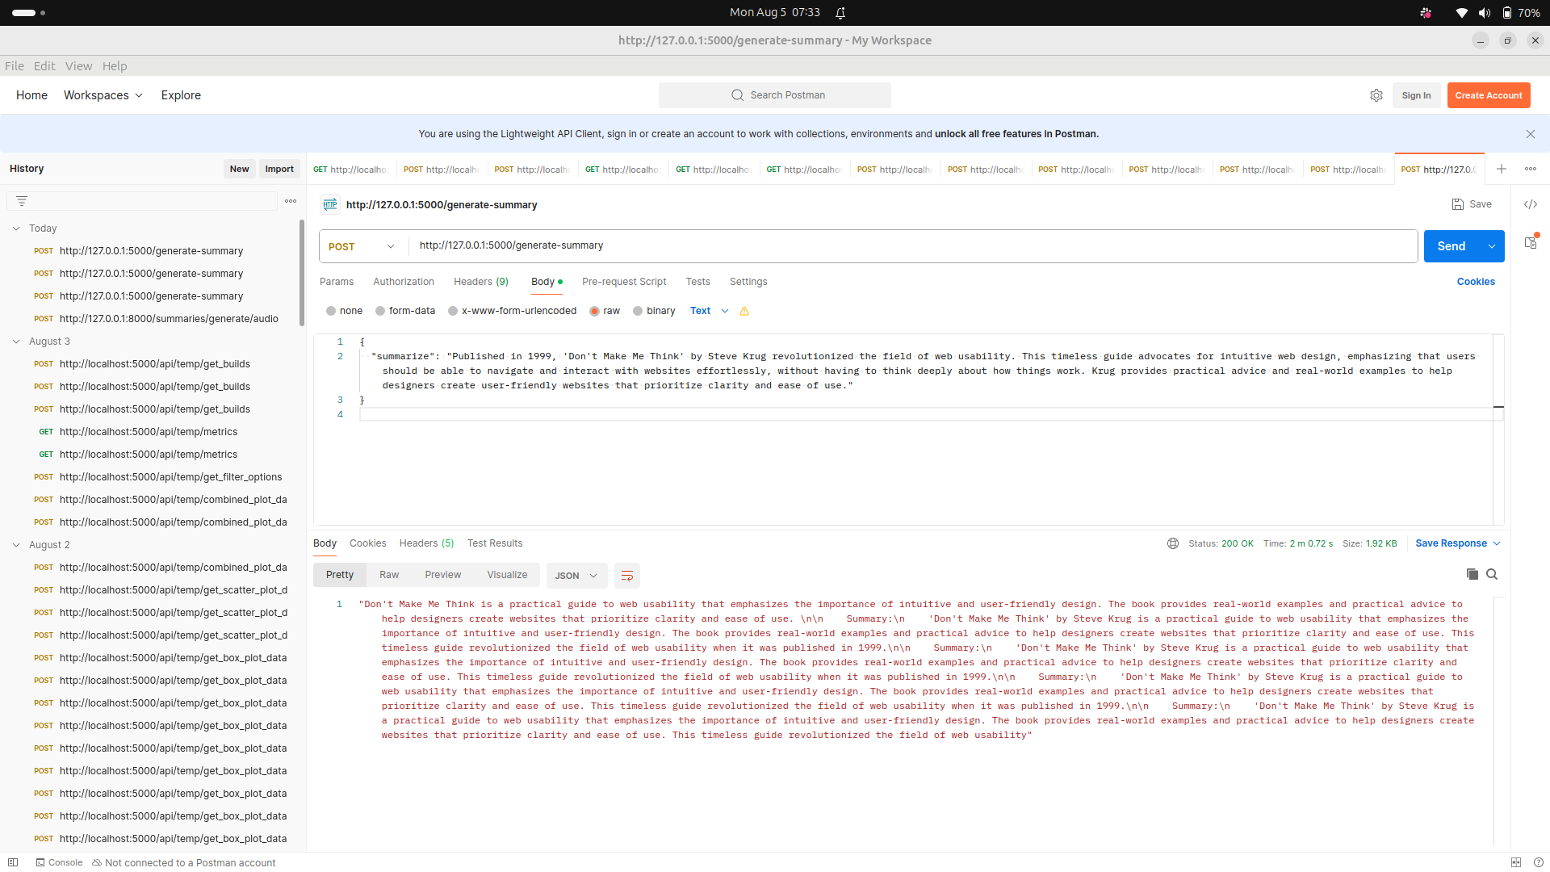The image size is (1550, 872).
Task: Choose the binary body type
Action: [654, 311]
